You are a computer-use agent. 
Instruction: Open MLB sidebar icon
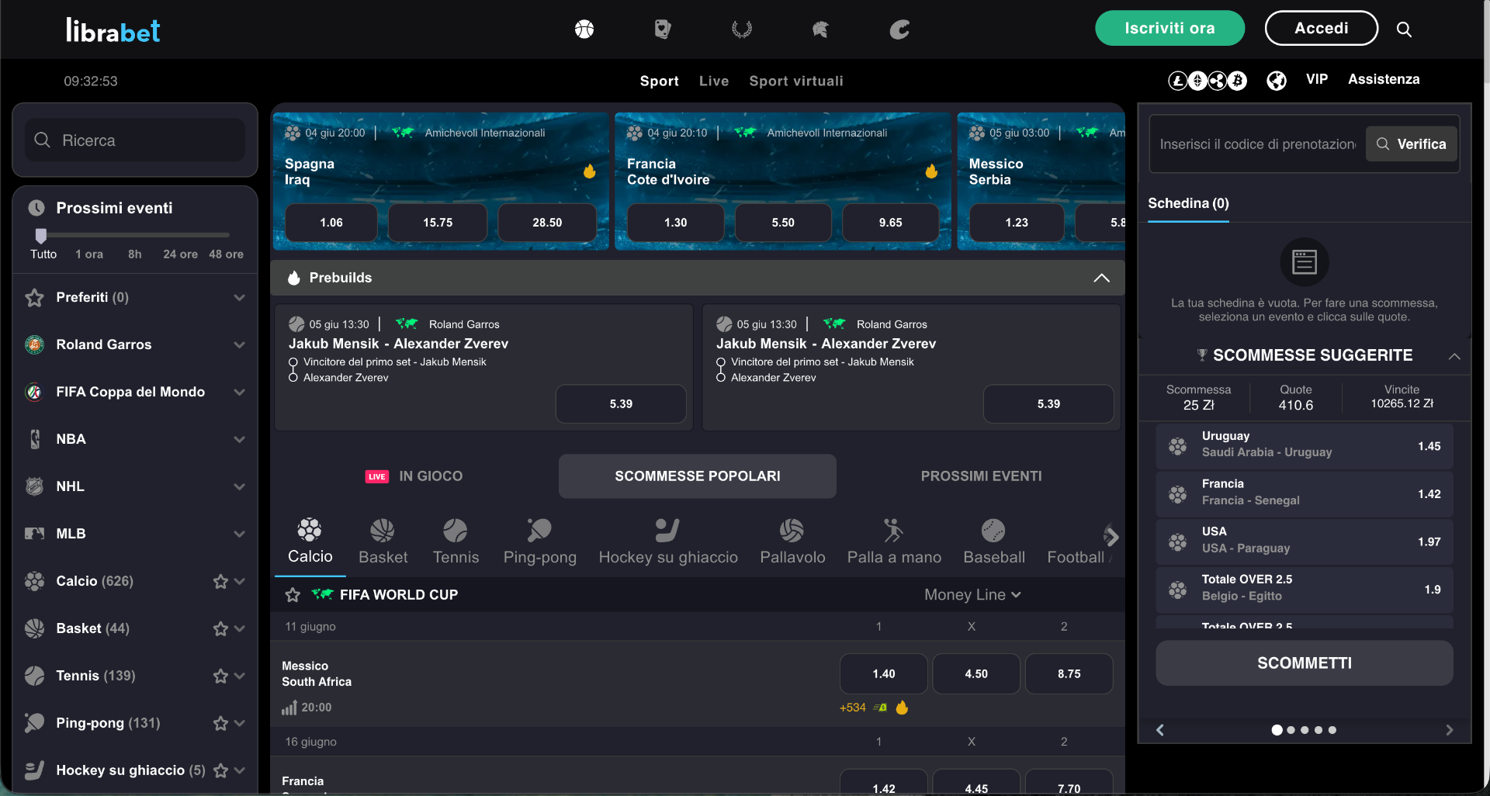[34, 534]
